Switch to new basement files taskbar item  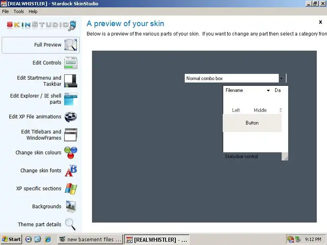pyautogui.click(x=90, y=239)
